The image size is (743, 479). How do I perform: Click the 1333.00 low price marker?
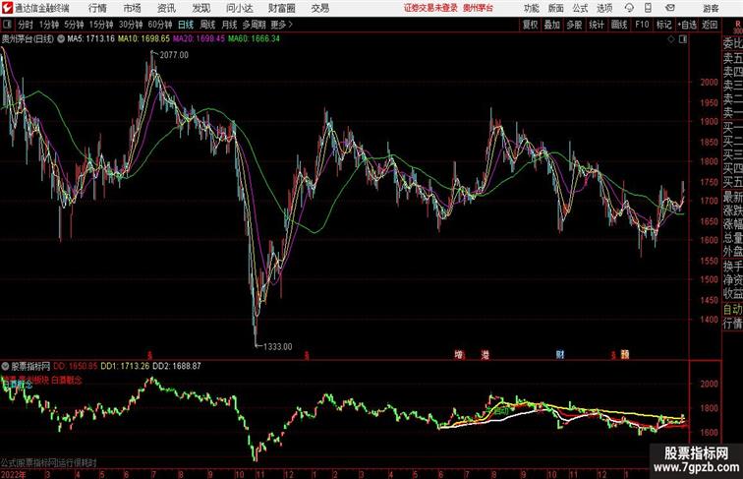click(278, 346)
